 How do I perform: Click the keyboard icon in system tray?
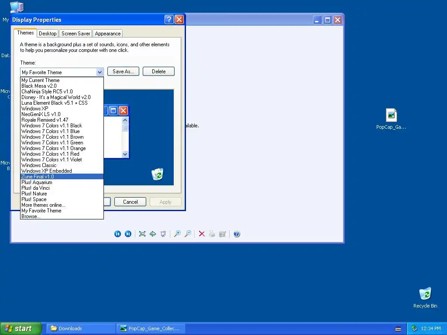click(x=398, y=329)
